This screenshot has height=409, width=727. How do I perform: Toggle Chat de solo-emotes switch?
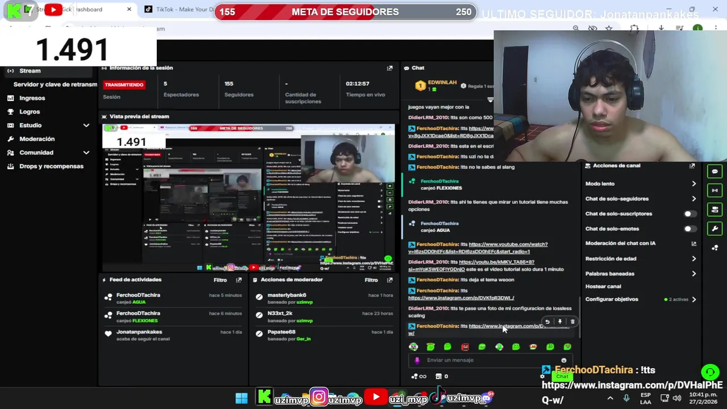tap(689, 229)
